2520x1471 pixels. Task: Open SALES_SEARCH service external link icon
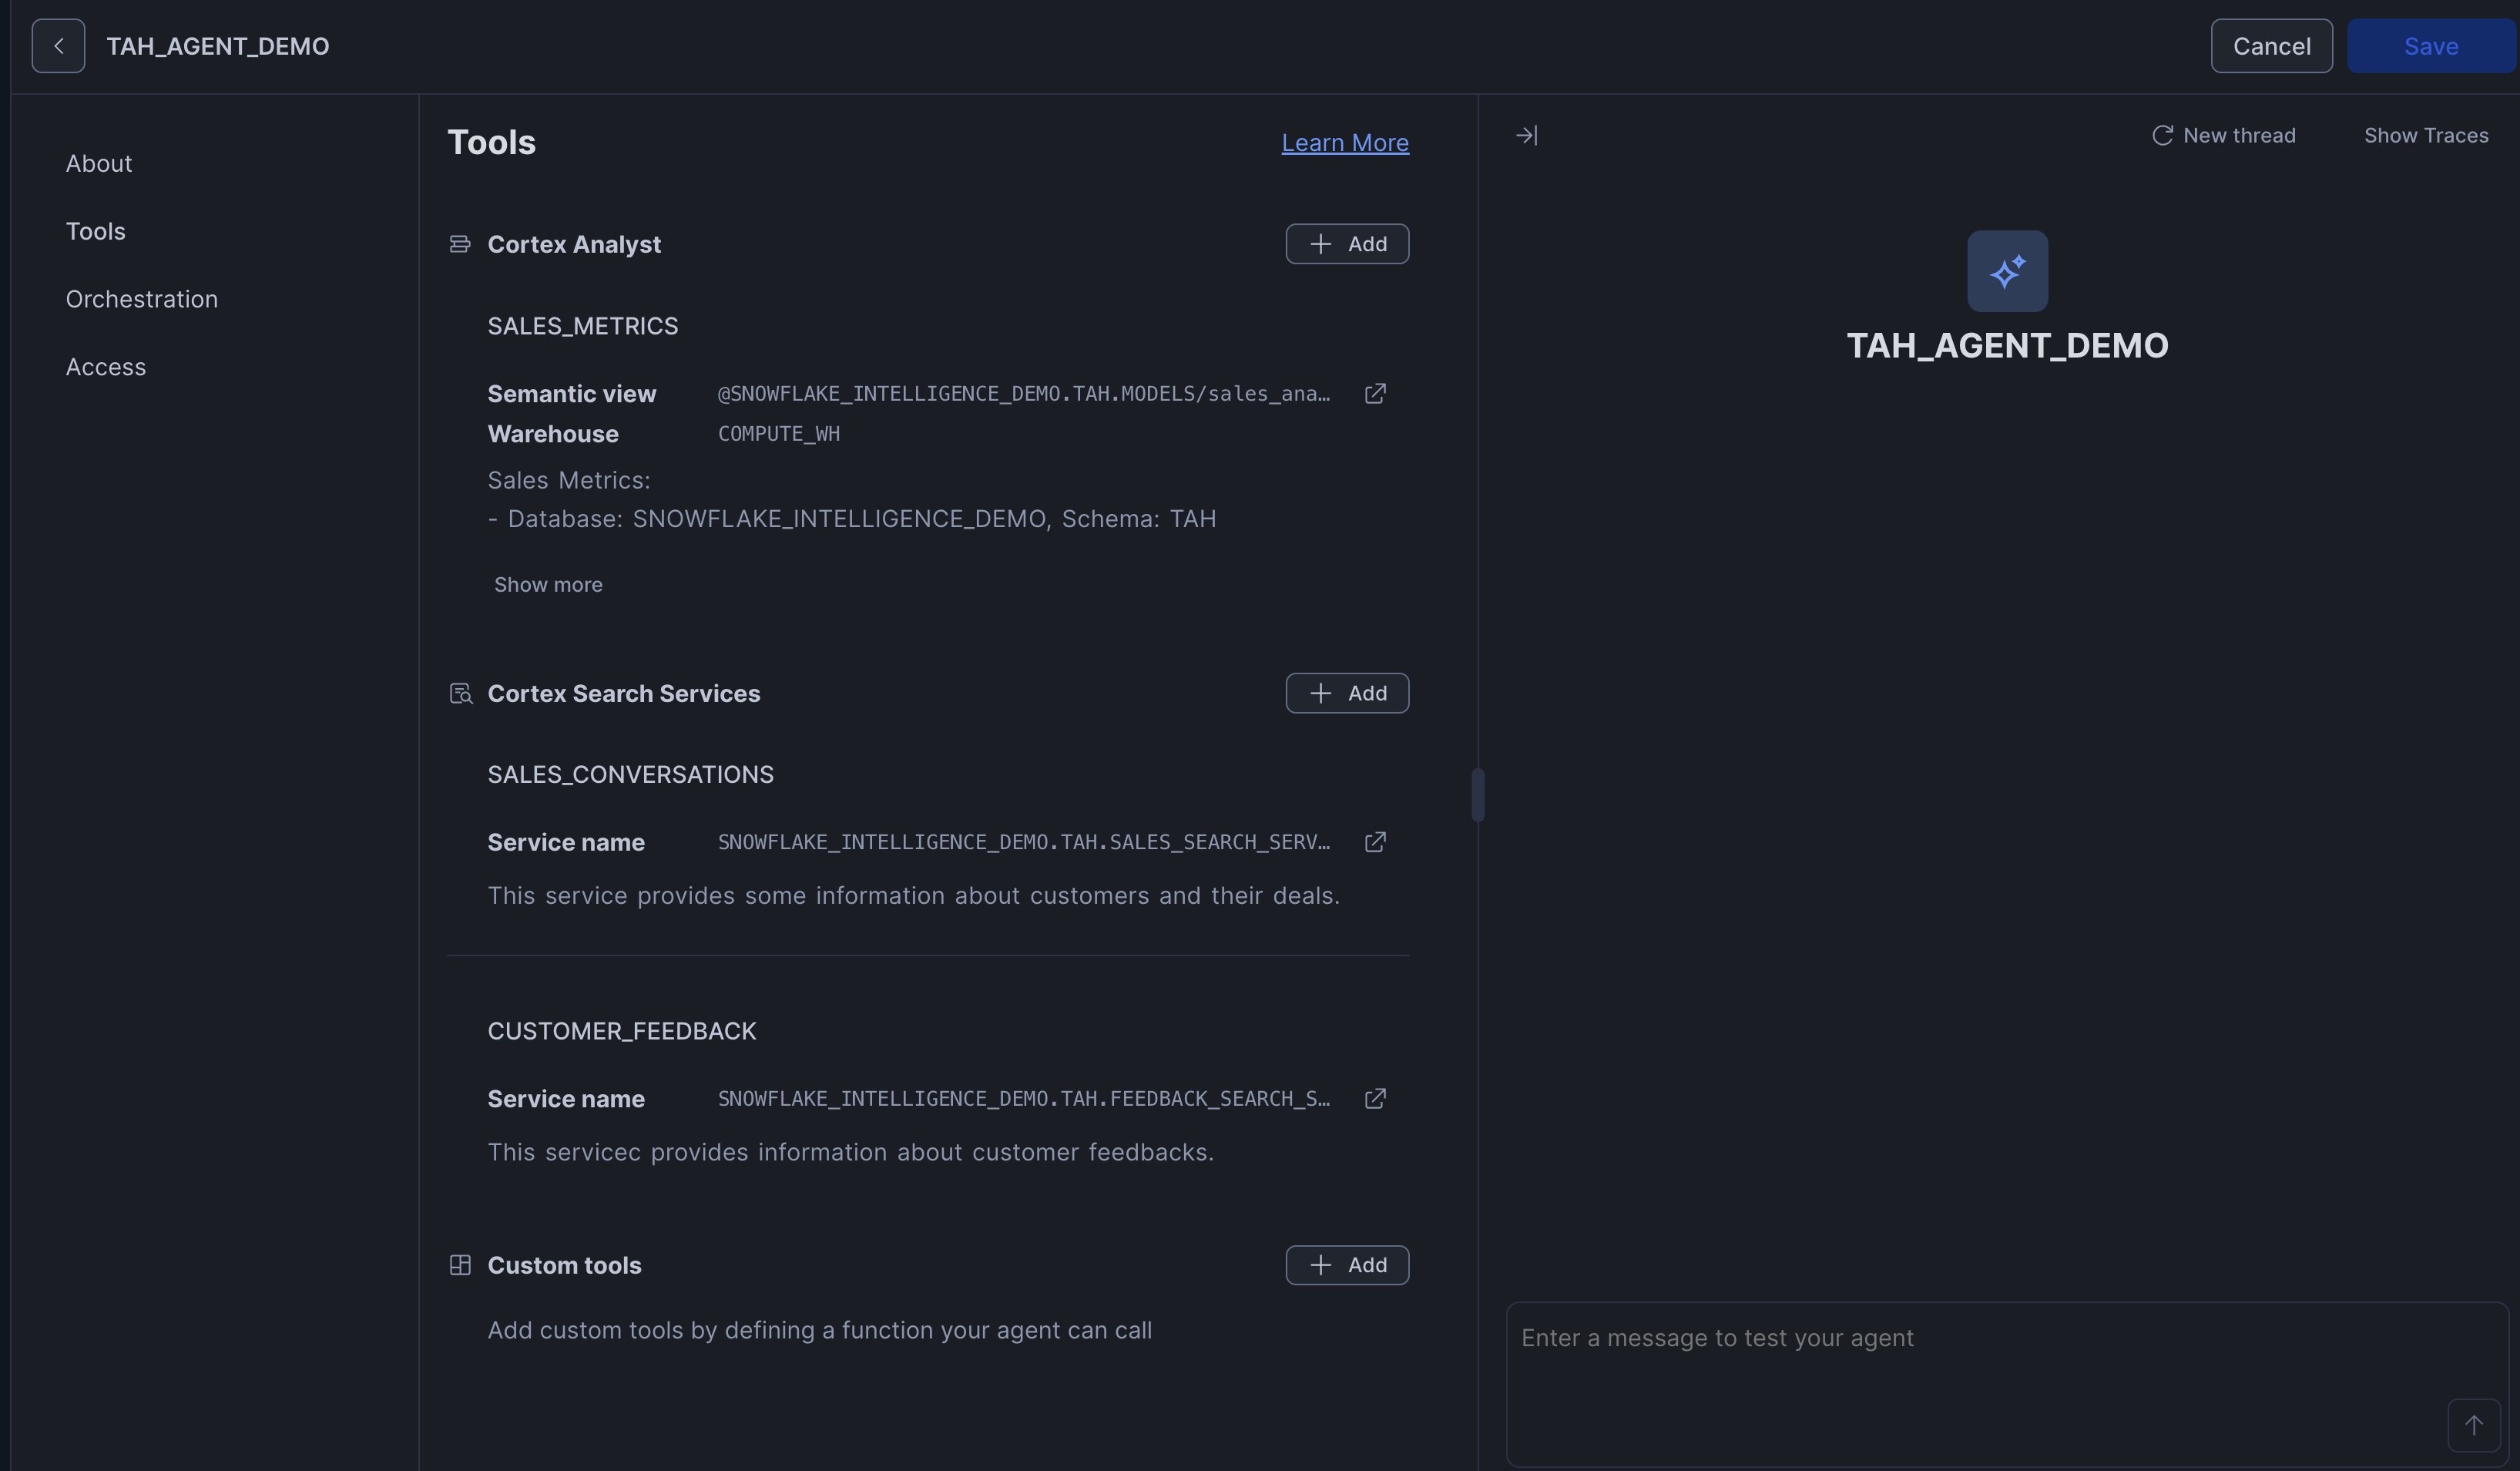point(1375,842)
